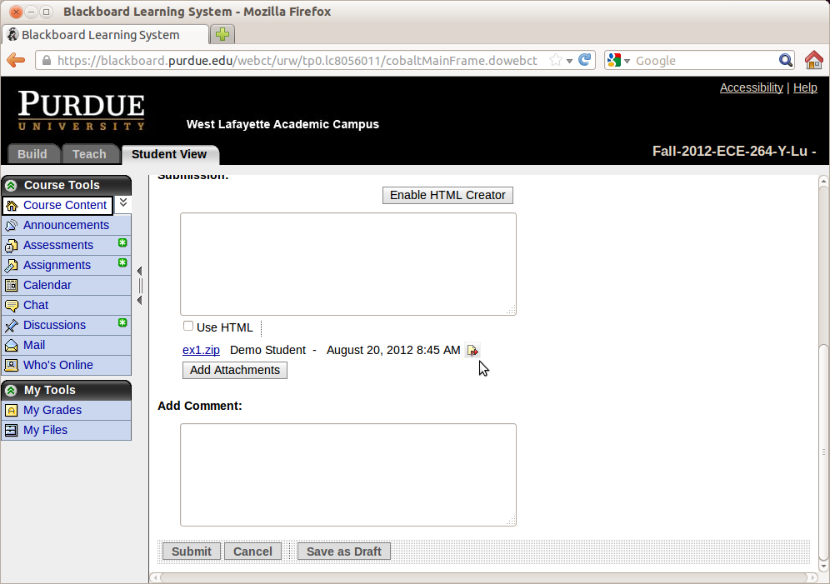Viewport: 830px width, 584px height.
Task: Click the green new-item icon beside Assessments
Action: click(122, 243)
